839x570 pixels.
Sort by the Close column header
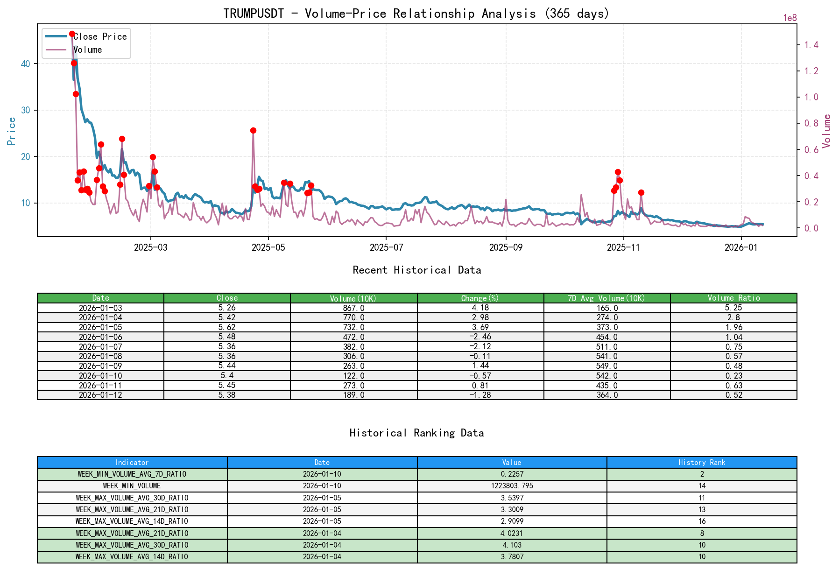tap(227, 297)
